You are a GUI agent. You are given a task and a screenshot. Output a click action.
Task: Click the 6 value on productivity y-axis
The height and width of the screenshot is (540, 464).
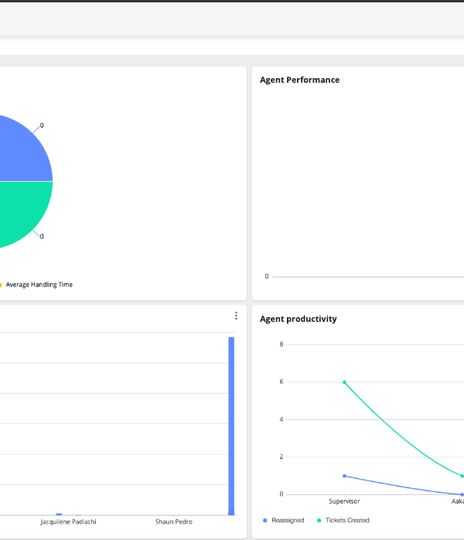pyautogui.click(x=281, y=381)
